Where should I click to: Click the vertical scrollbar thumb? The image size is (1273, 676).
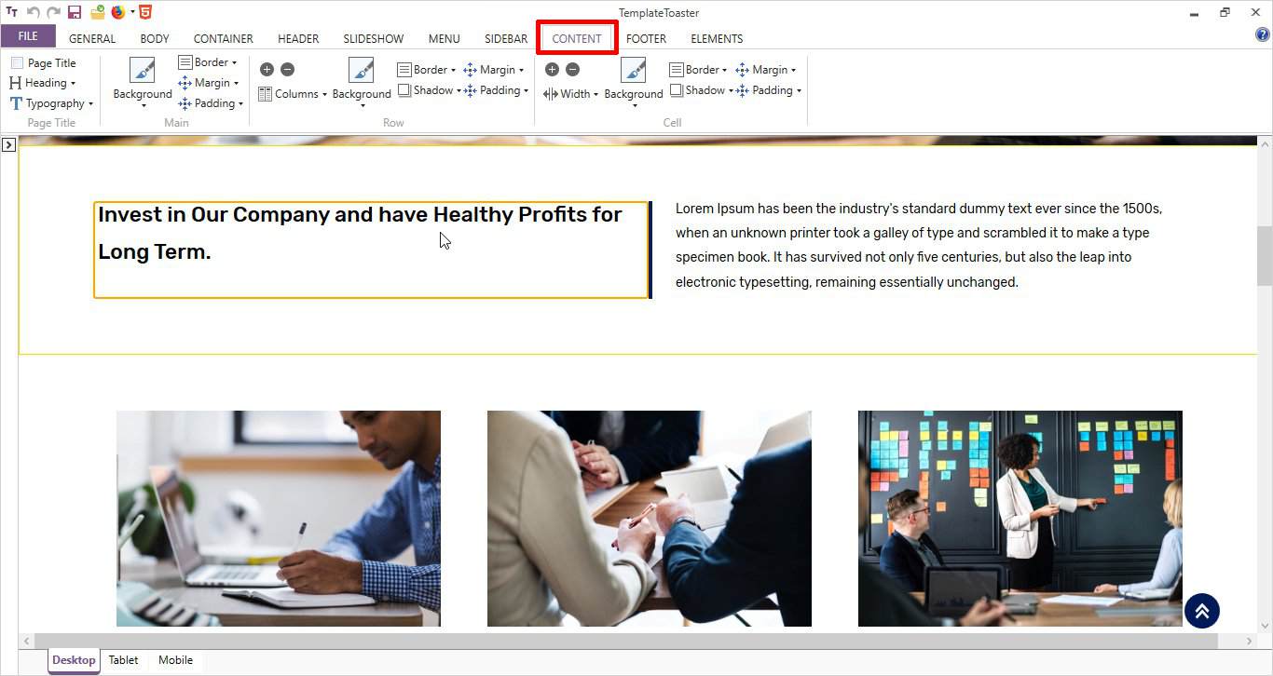pos(1265,256)
